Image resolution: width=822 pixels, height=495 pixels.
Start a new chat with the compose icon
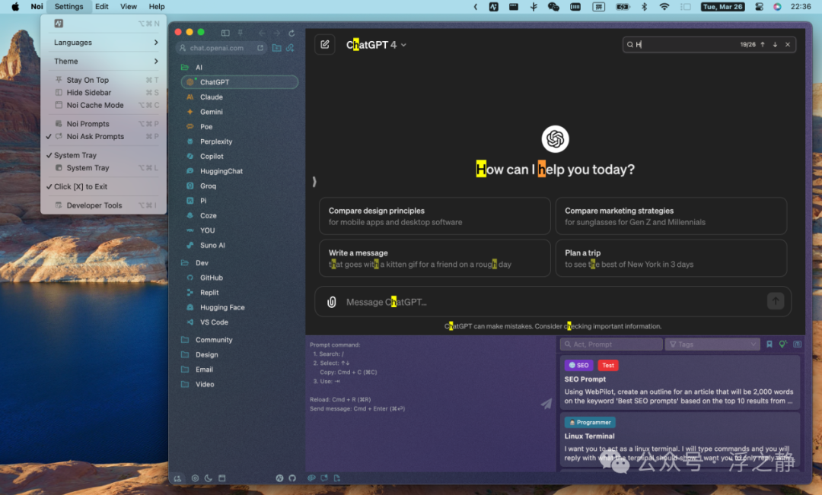point(325,45)
